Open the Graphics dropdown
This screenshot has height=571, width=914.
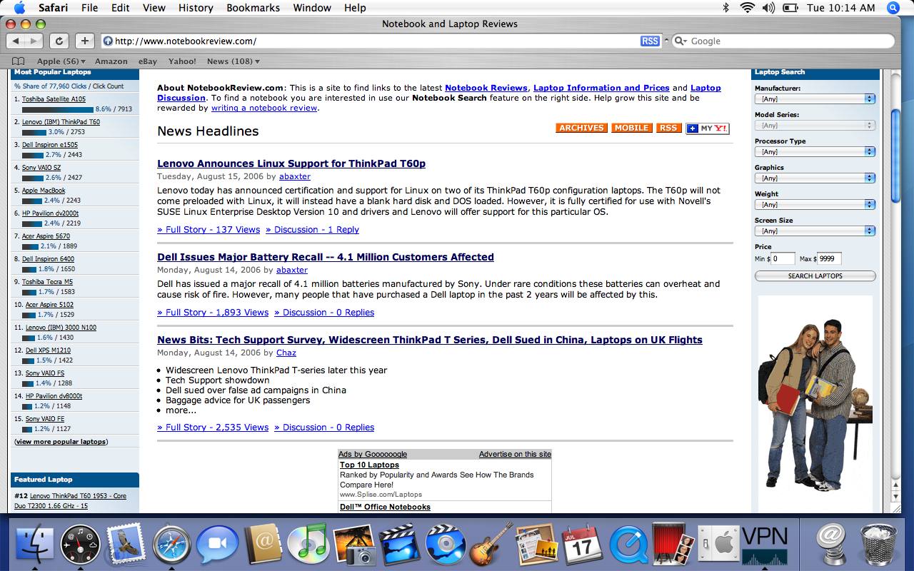(x=815, y=178)
